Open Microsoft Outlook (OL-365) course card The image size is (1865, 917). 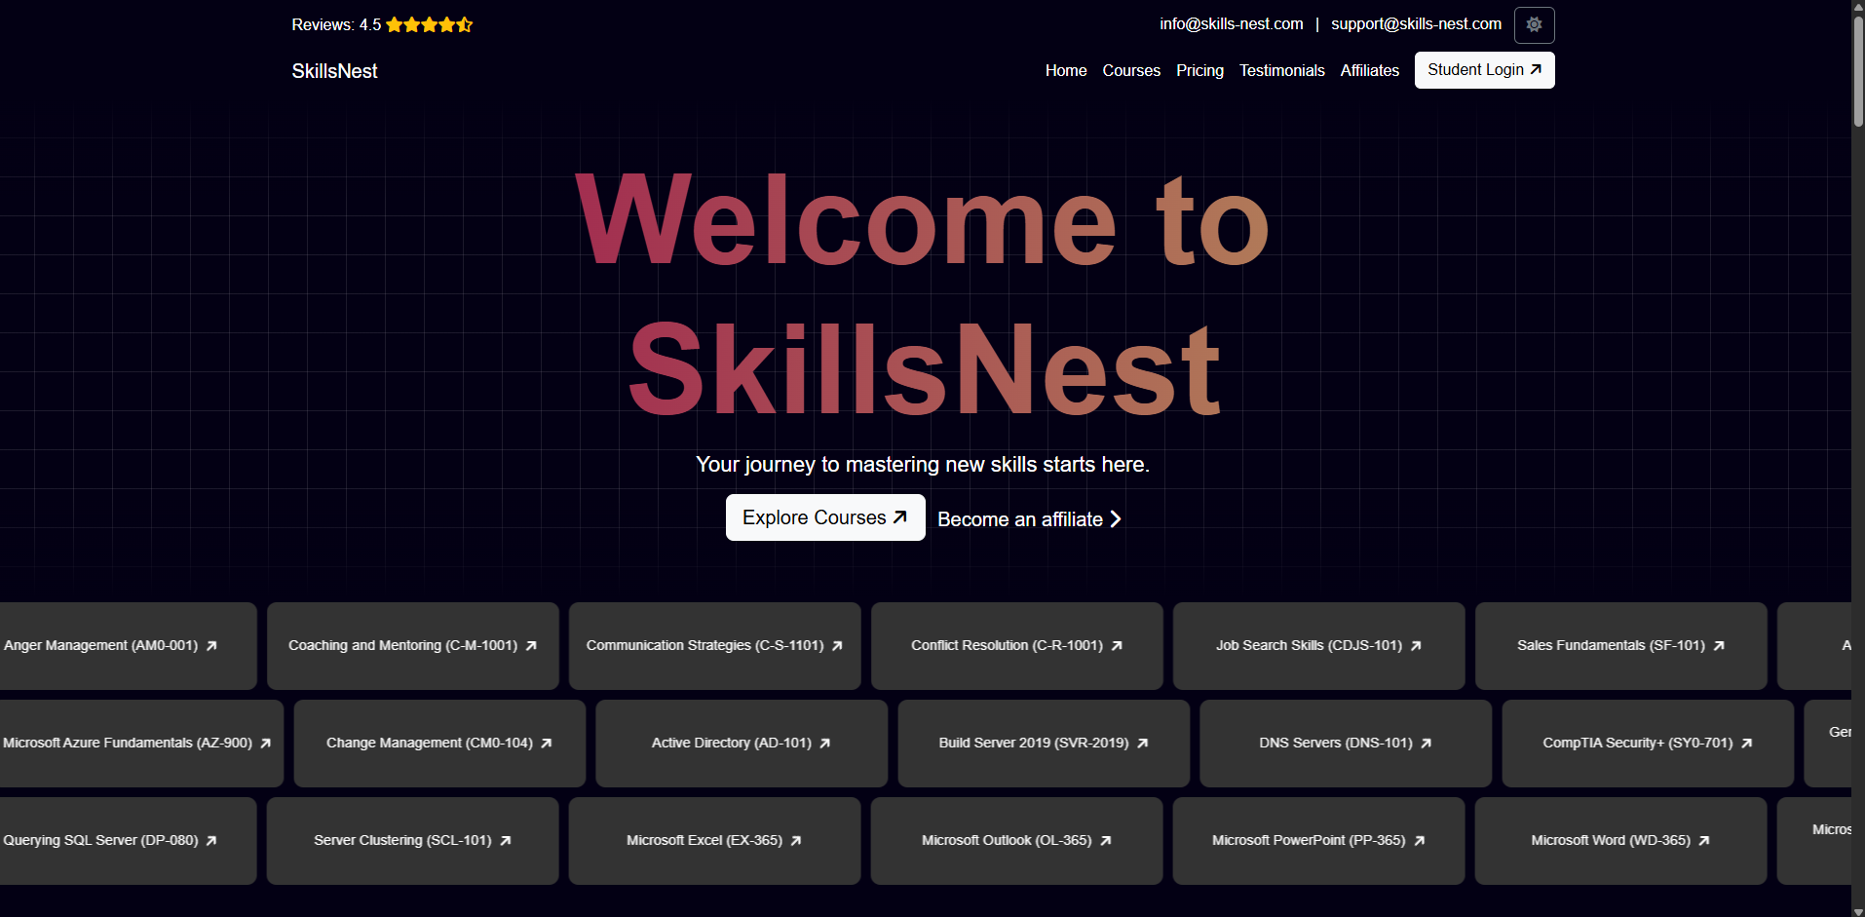1017,840
